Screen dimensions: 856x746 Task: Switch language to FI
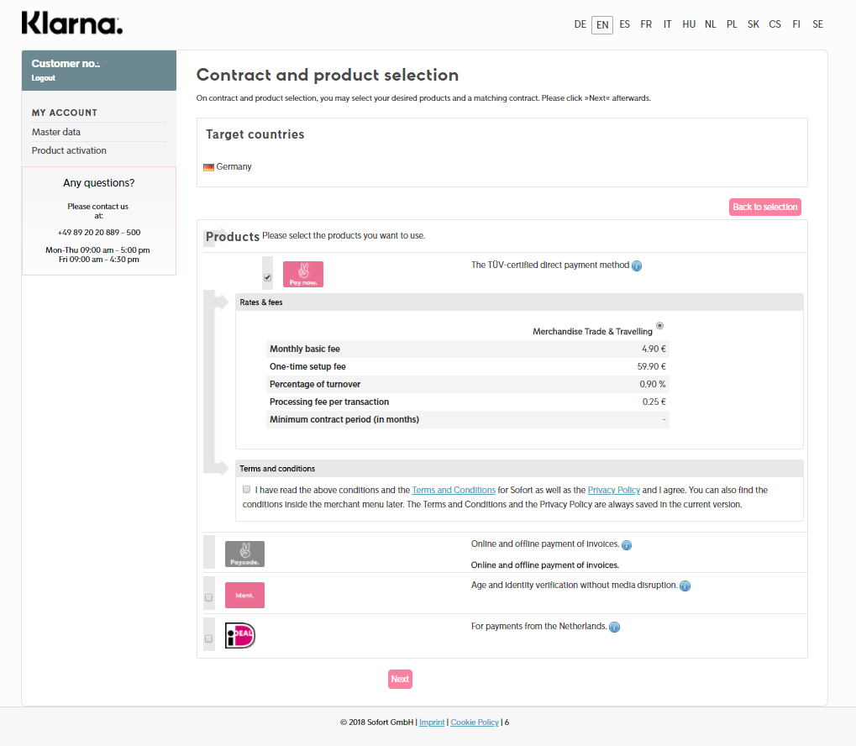click(x=796, y=24)
